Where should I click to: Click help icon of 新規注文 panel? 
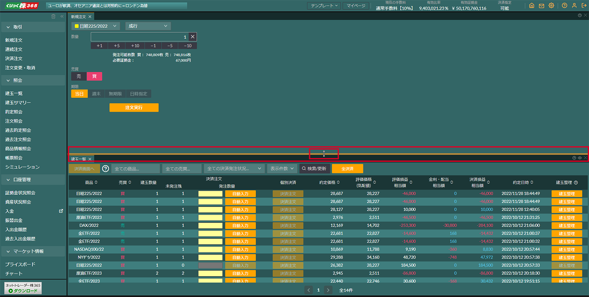(580, 16)
